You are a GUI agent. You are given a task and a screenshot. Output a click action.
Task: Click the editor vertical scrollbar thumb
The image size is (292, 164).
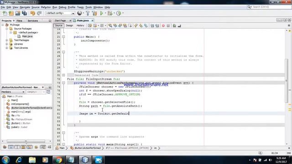287,81
